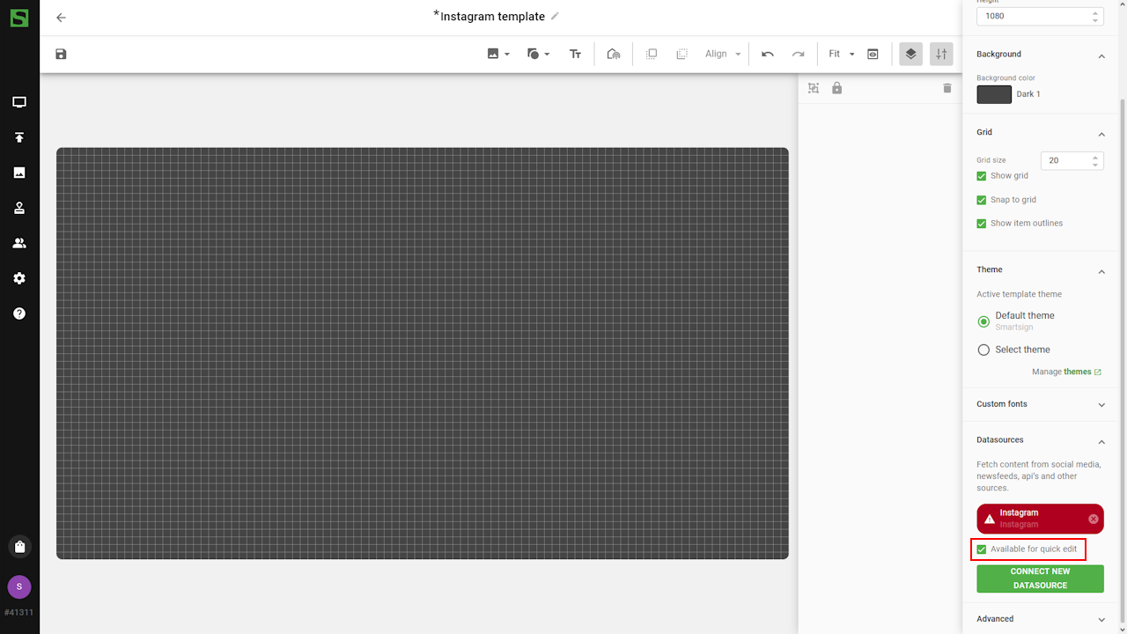The image size is (1127, 634).
Task: Toggle the layers panel icon
Action: click(x=910, y=55)
